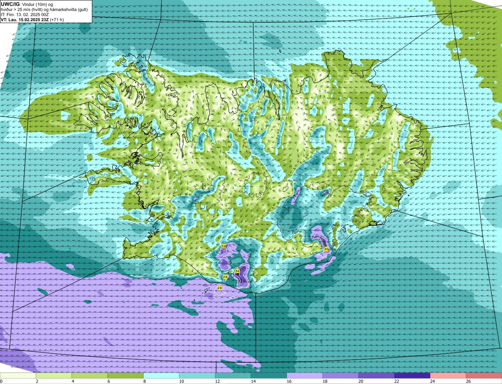
Task: Pick the 12–14 m/s teal legend swatch
Action: coord(233,376)
